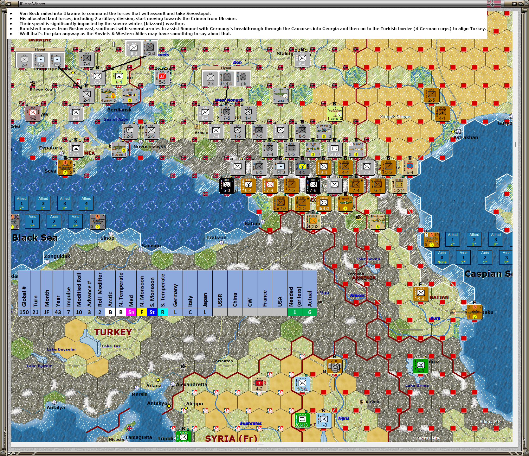Select the 172.5 mm artillery 5-2 in flyout
The height and width of the screenshot is (456, 529).
(41, 60)
